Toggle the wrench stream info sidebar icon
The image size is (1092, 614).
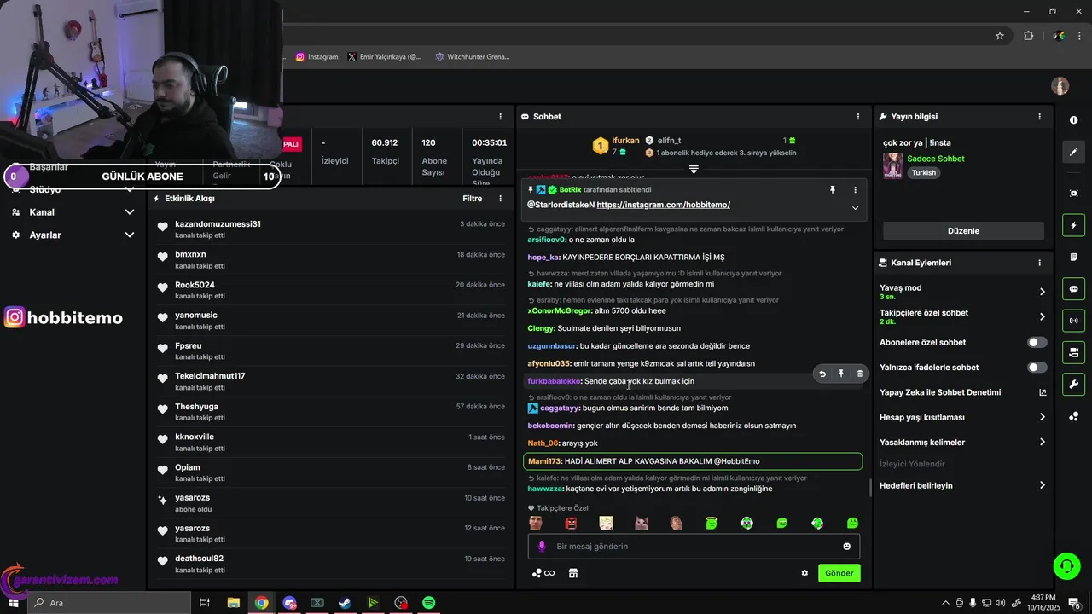[1073, 384]
